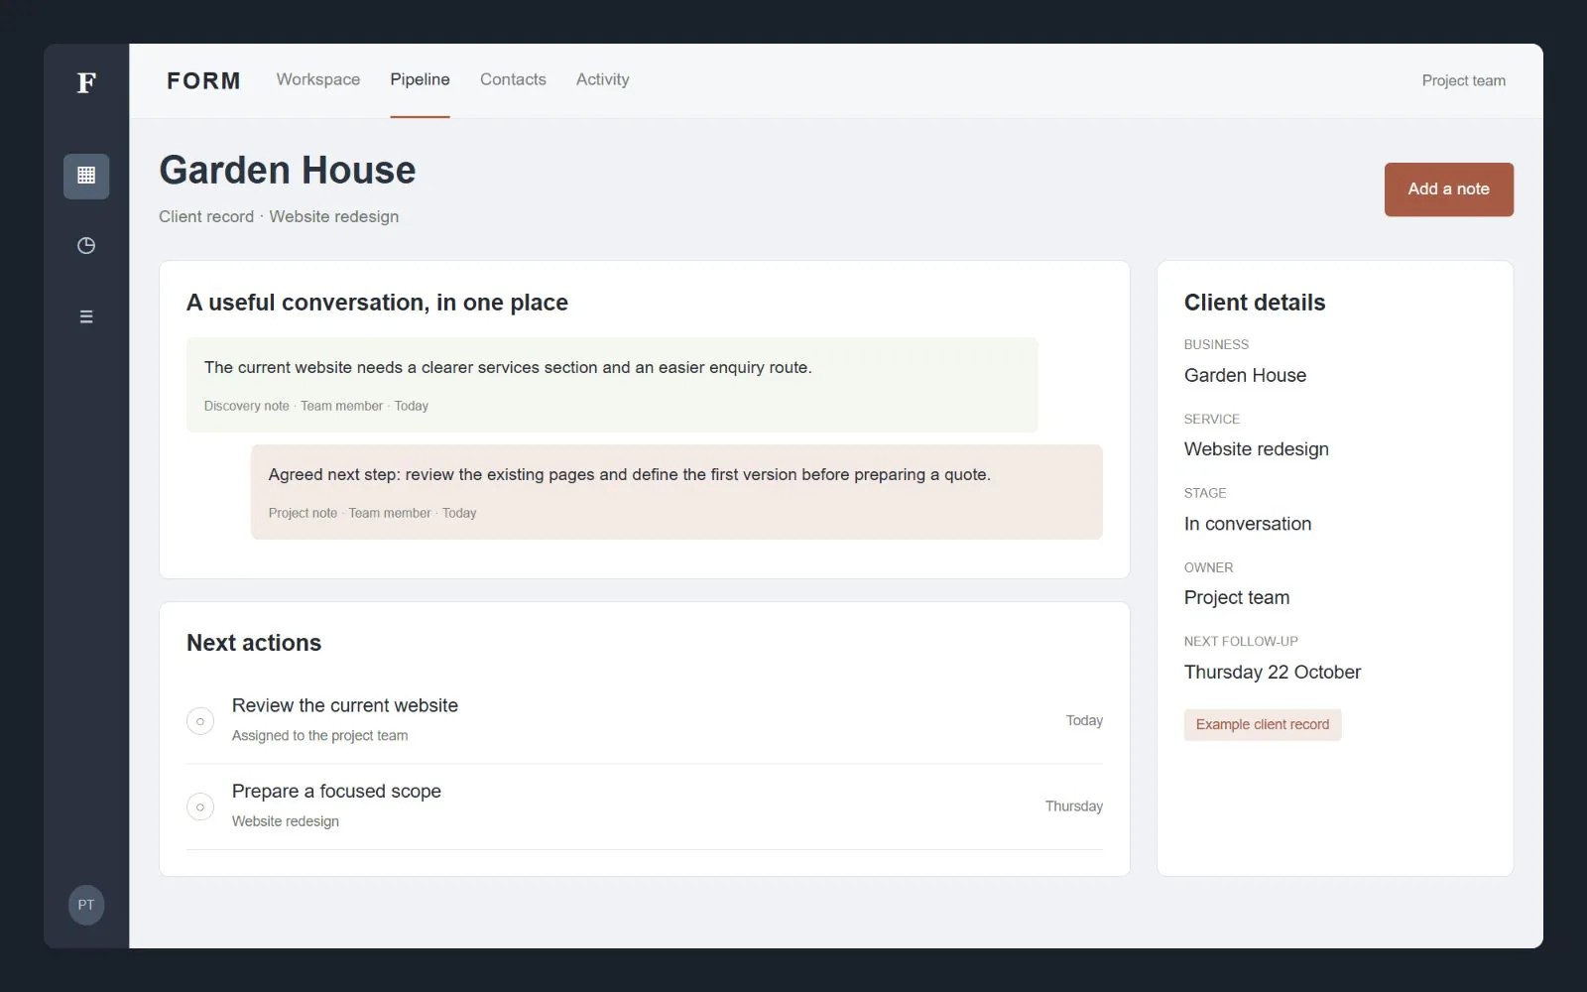The image size is (1587, 992).
Task: Click the Next actions heading
Action: (x=254, y=643)
